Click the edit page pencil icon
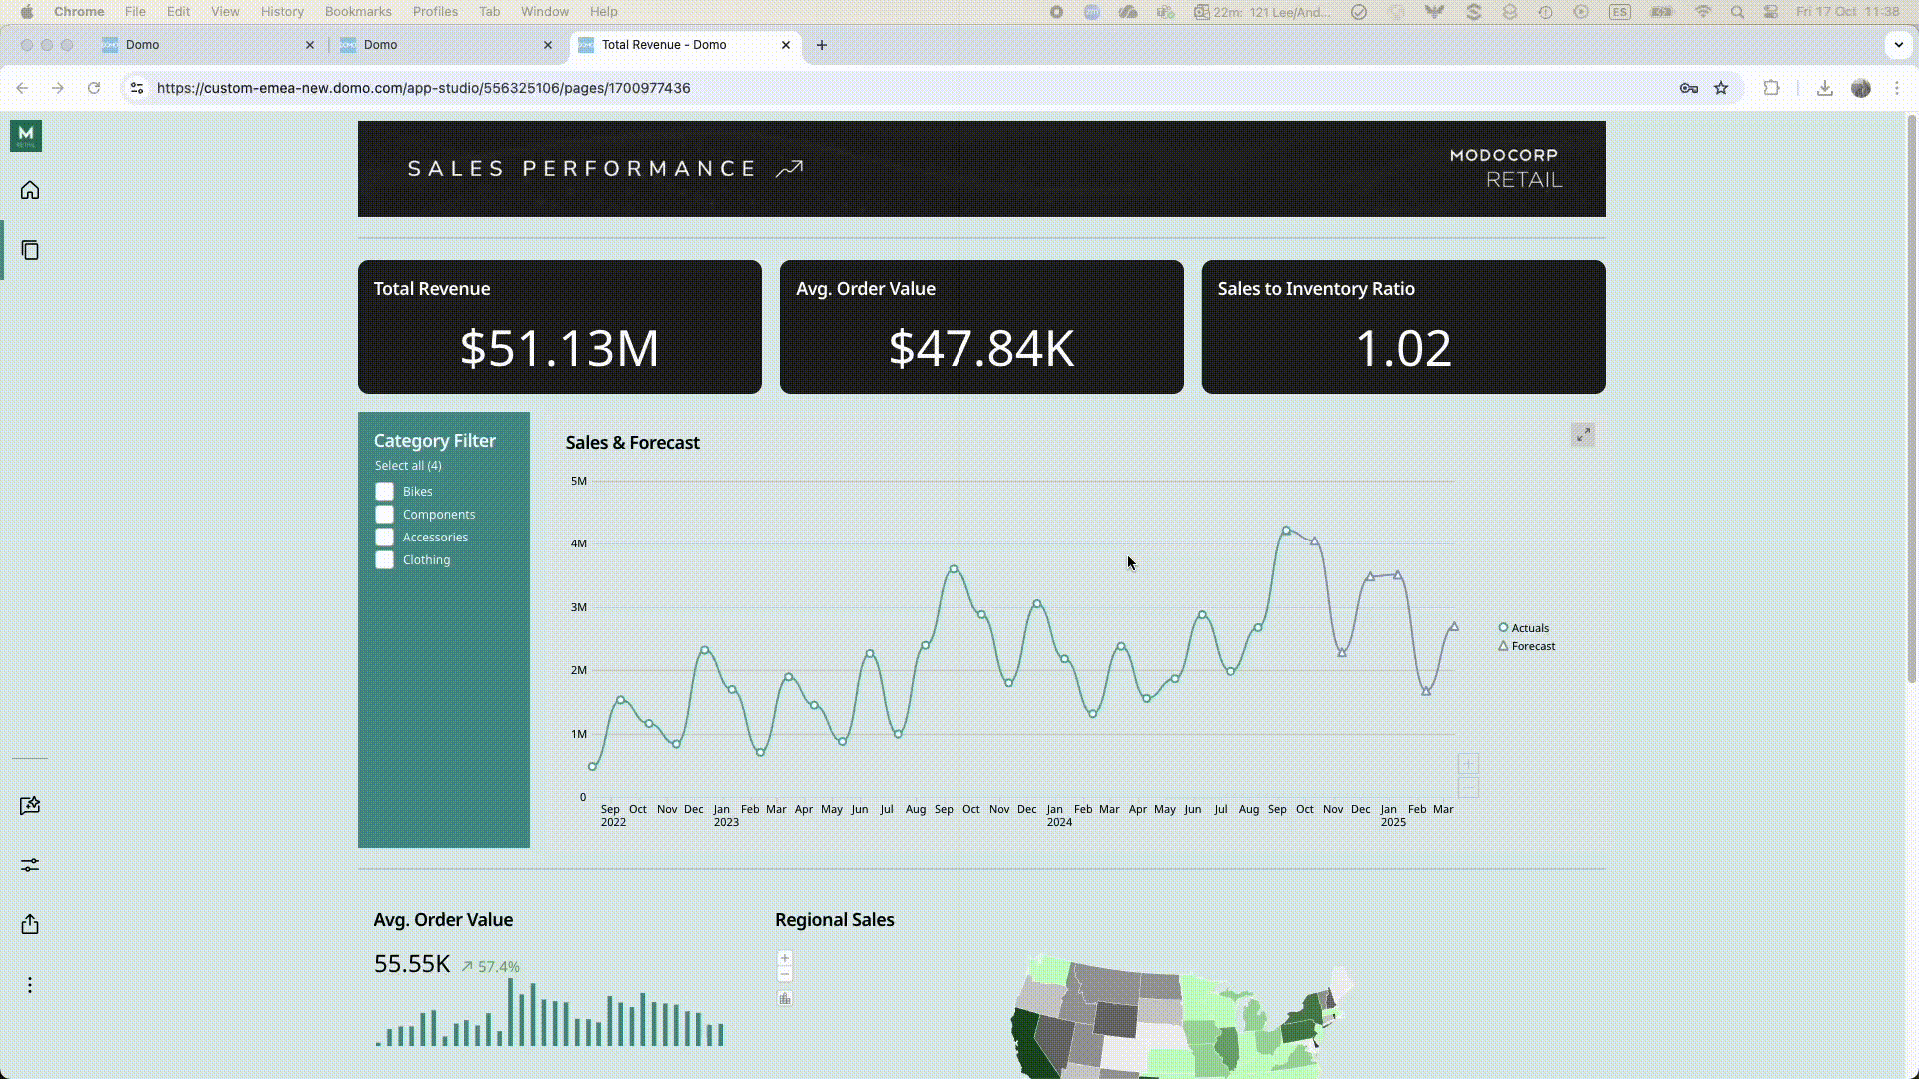1919x1079 pixels. click(x=30, y=806)
